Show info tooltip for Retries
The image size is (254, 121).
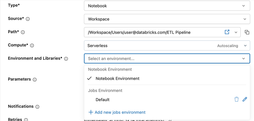tap(26, 120)
